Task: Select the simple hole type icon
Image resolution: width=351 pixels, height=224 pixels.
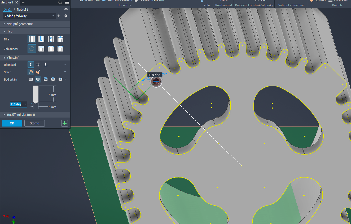Action: [32, 39]
